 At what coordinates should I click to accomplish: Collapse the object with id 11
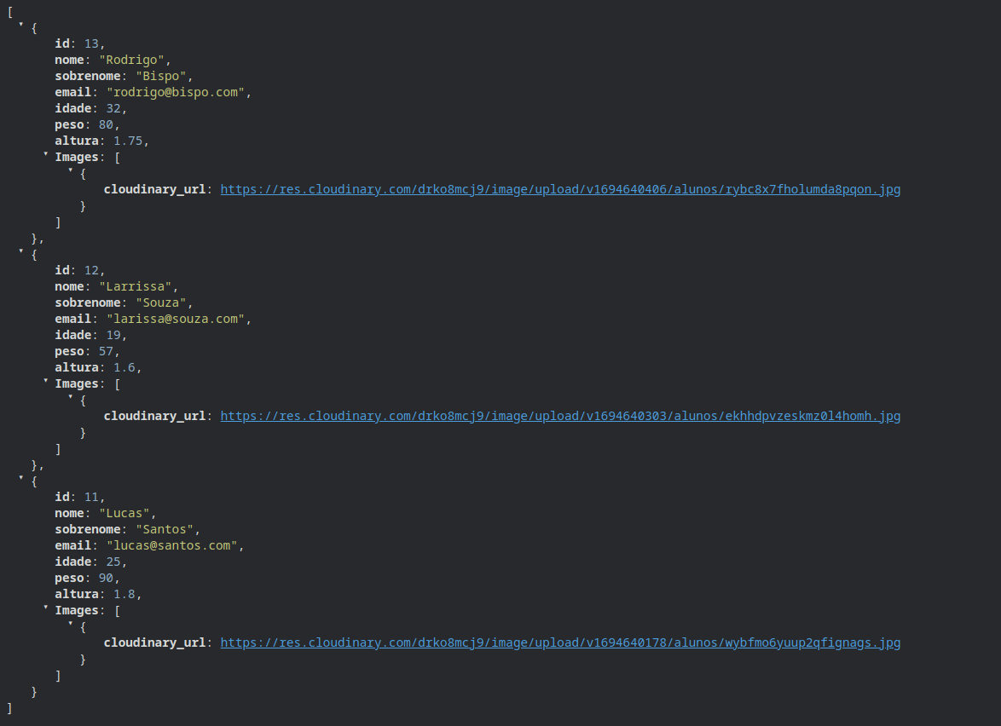click(21, 479)
